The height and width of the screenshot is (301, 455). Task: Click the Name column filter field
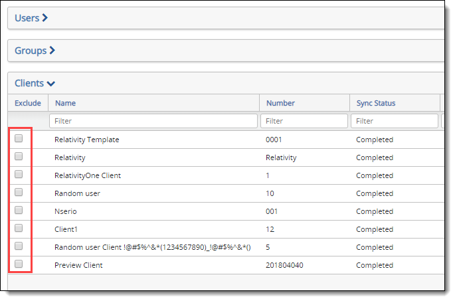153,122
